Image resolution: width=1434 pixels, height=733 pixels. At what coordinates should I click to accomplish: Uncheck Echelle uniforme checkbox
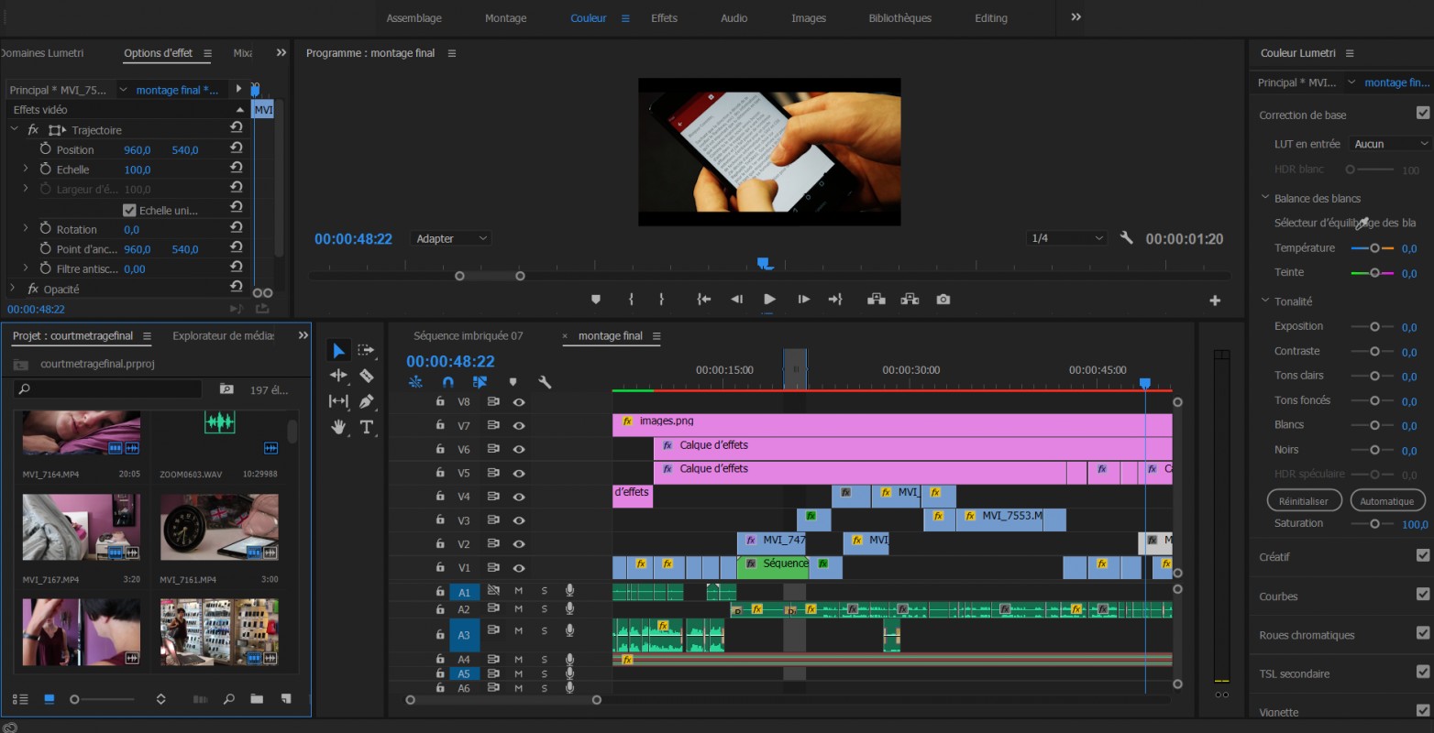pyautogui.click(x=129, y=210)
